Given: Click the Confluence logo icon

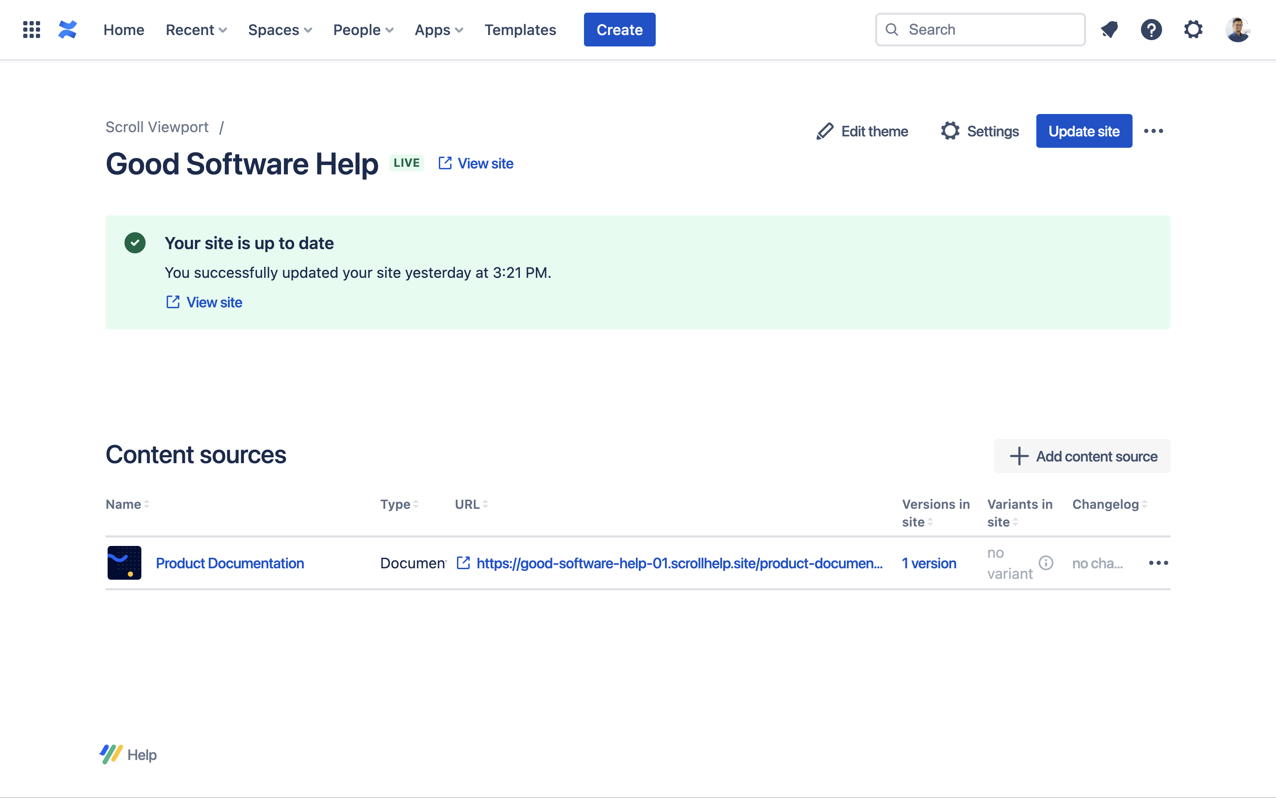Looking at the screenshot, I should (68, 30).
